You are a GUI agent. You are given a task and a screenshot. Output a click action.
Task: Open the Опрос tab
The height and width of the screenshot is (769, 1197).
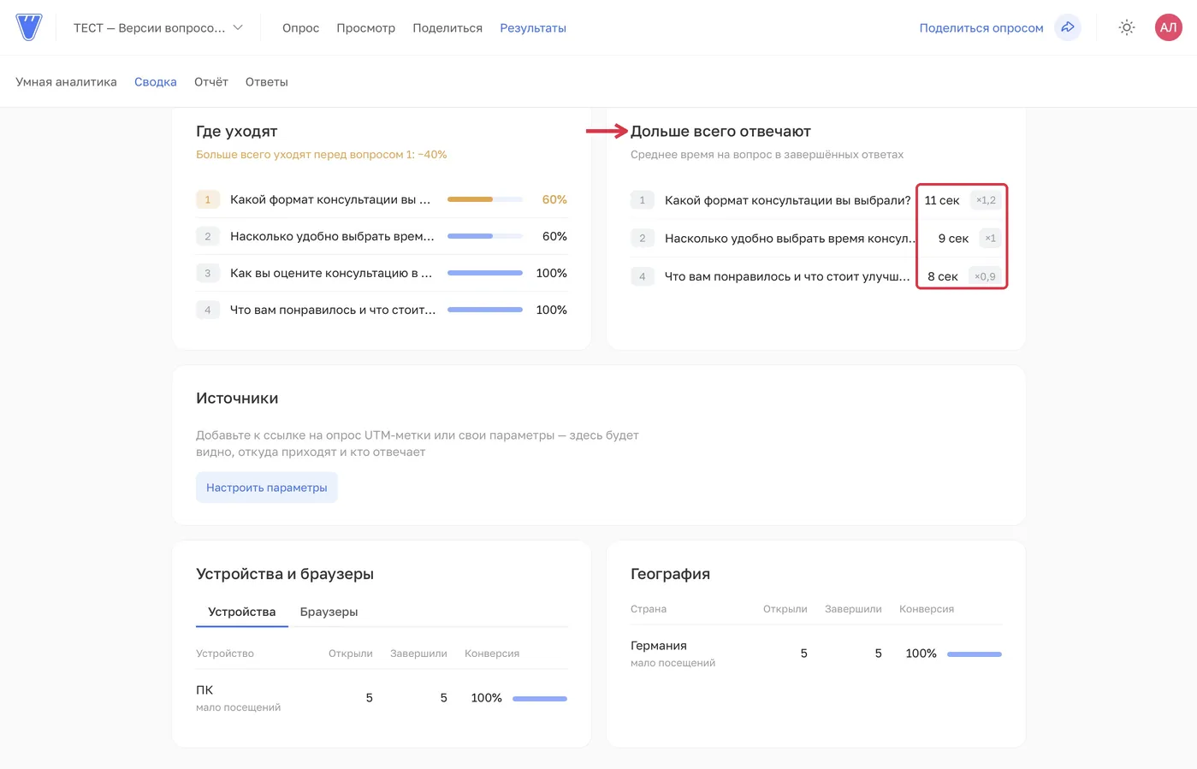(x=300, y=28)
